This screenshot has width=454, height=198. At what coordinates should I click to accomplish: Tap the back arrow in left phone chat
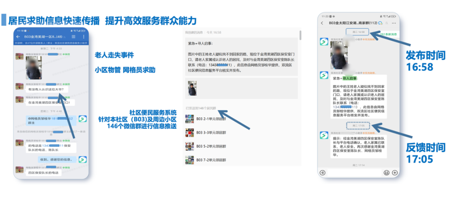pos(18,37)
